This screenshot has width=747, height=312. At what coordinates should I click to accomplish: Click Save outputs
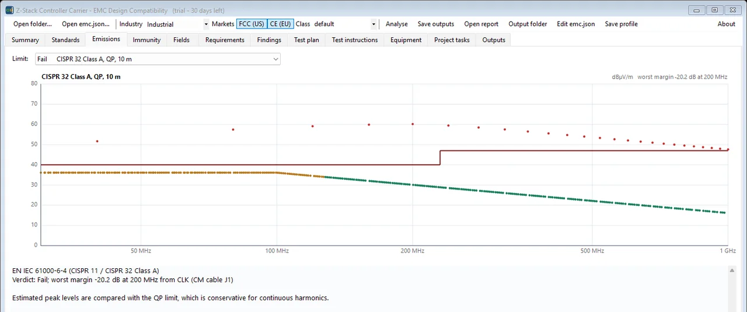(x=436, y=24)
